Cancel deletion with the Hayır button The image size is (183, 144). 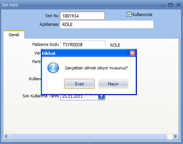point(113,84)
